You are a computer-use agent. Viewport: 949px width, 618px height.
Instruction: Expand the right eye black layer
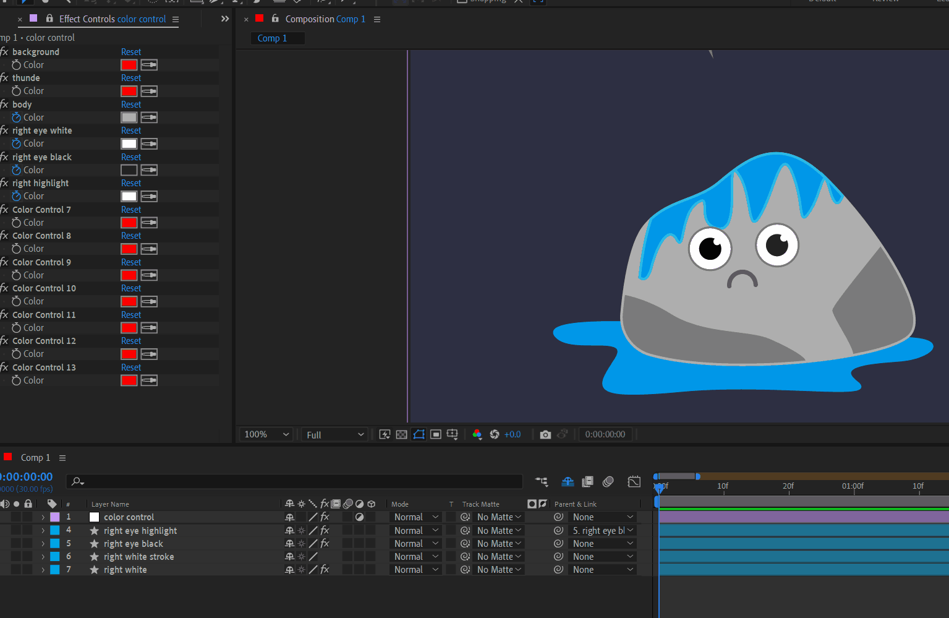click(x=43, y=544)
